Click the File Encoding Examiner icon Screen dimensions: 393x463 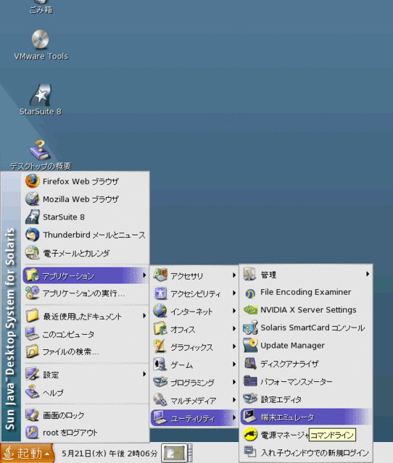point(250,293)
